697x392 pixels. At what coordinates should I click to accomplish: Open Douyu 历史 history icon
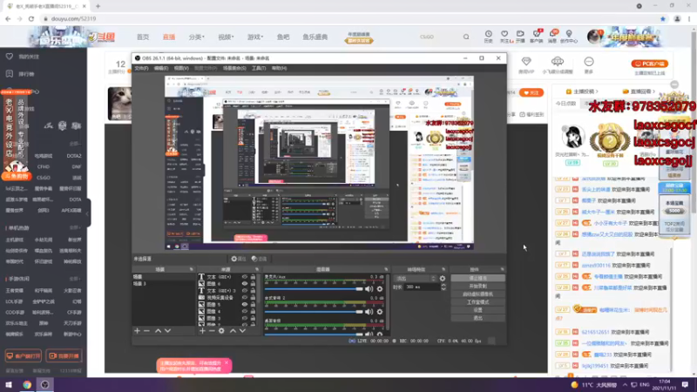488,37
